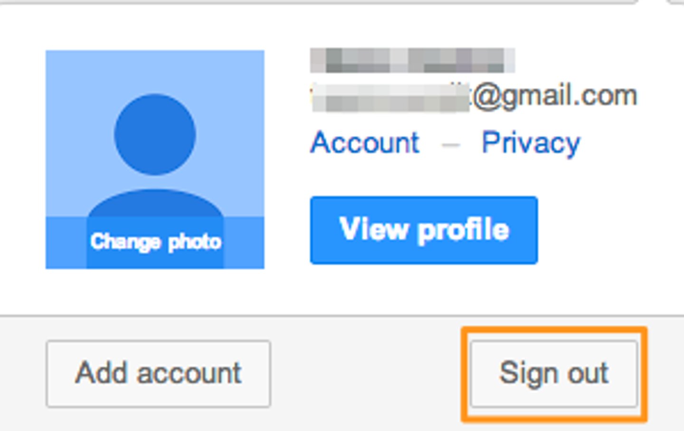Click the word 'profile' in the View profile button
Viewport: 684px width, 431px height.
(x=464, y=231)
